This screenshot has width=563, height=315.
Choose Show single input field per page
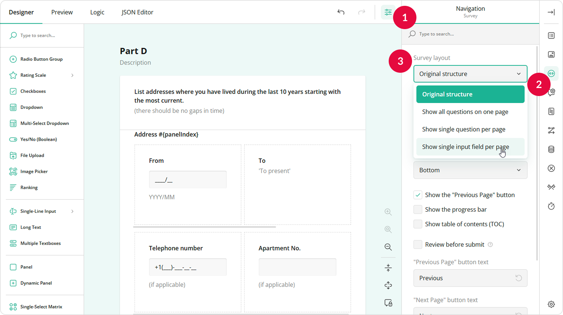point(465,147)
